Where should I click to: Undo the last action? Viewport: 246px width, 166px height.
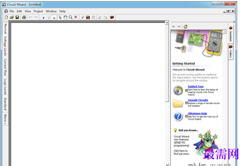[x=31, y=17]
